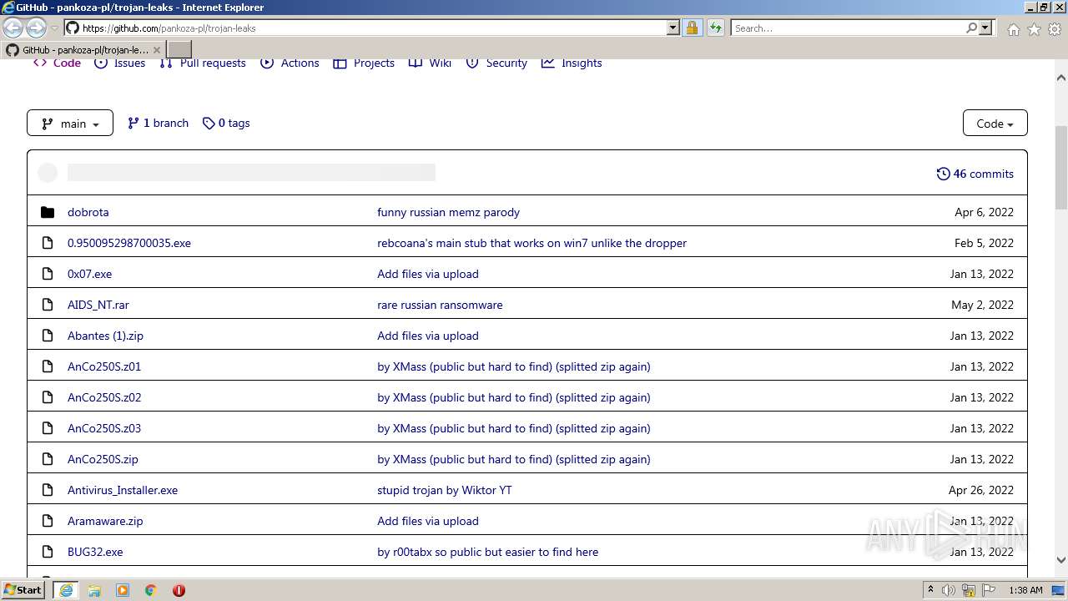The image size is (1068, 601).
Task: Open Google Chrome from taskbar
Action: click(151, 590)
